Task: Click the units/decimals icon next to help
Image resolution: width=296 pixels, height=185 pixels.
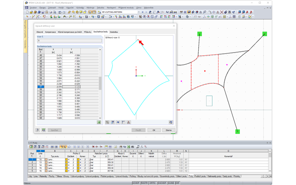Action: click(44, 130)
